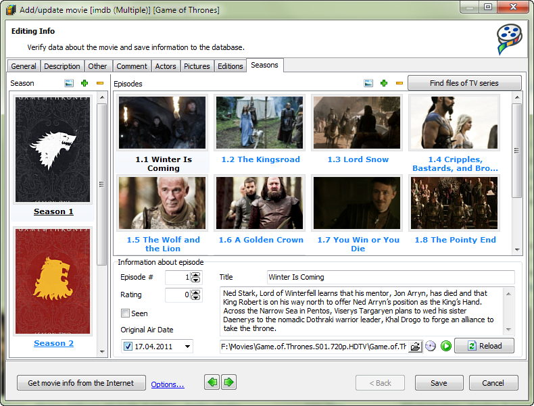Open the Options... link
The width and height of the screenshot is (534, 406).
(x=168, y=384)
